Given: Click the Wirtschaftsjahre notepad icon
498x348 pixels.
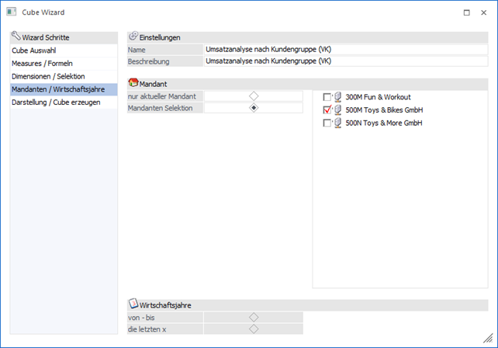Looking at the screenshot, I should 133,304.
